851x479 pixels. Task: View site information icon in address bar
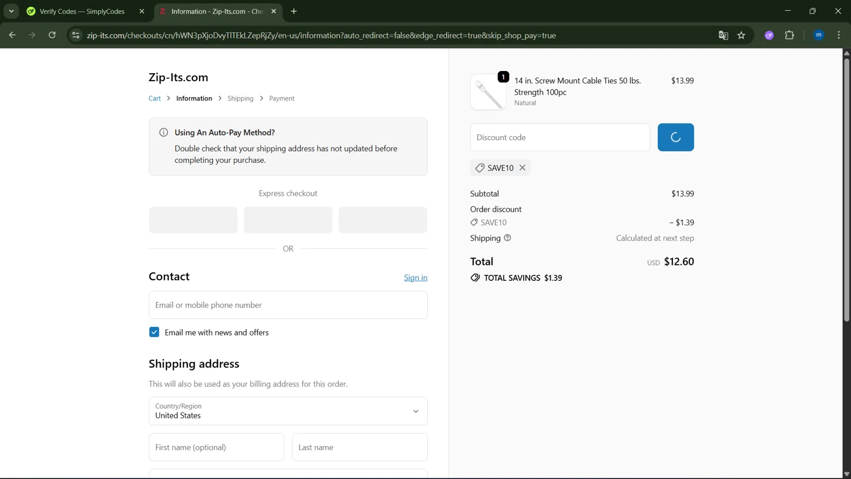coord(75,35)
